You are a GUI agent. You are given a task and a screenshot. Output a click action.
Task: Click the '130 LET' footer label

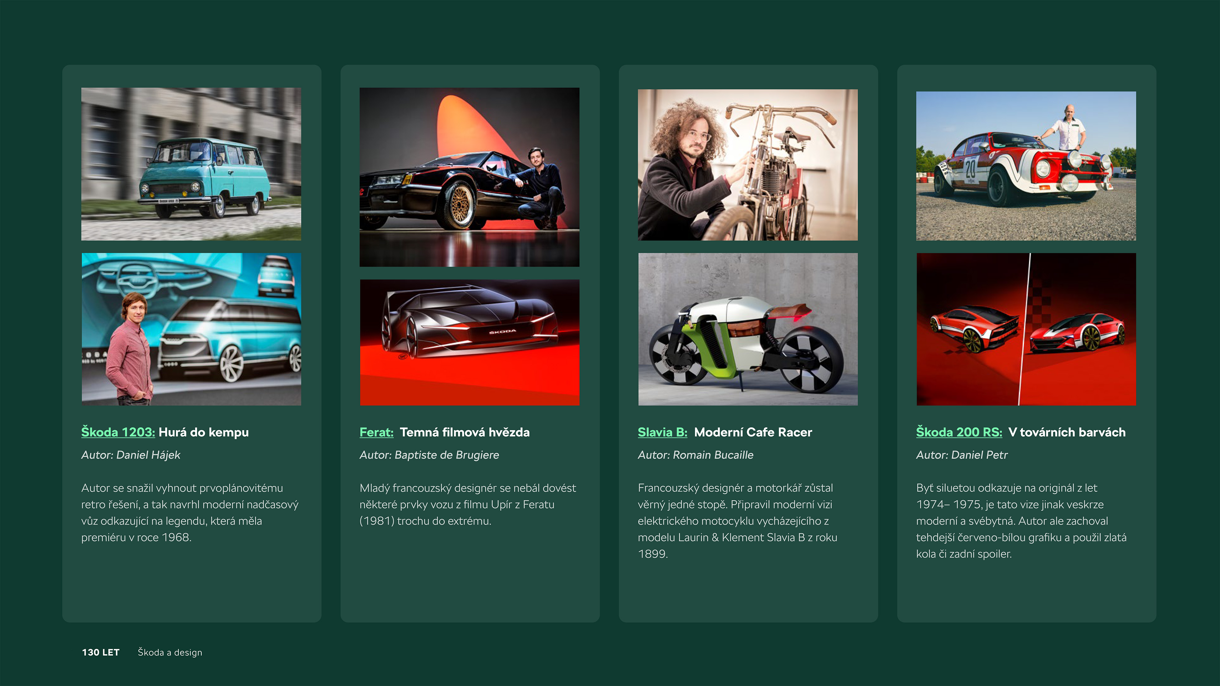click(101, 652)
